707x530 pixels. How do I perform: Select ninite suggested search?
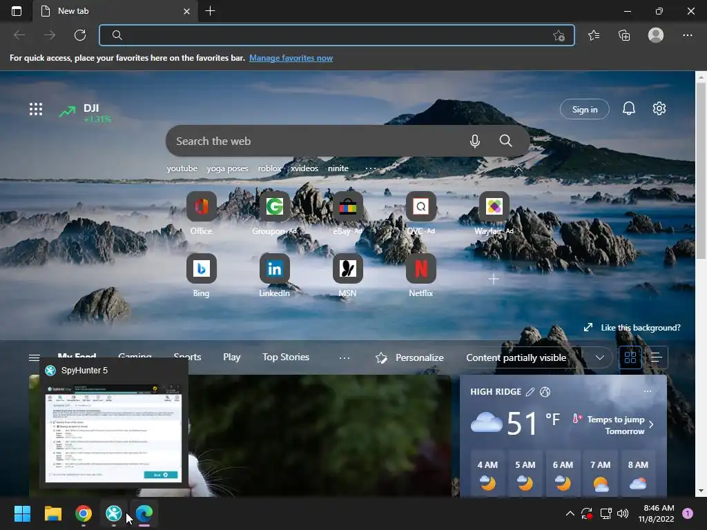(x=338, y=168)
